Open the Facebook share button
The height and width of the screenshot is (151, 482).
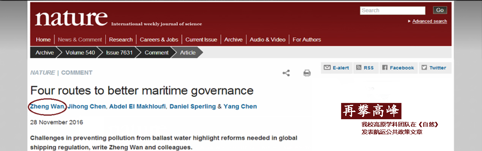pos(398,68)
